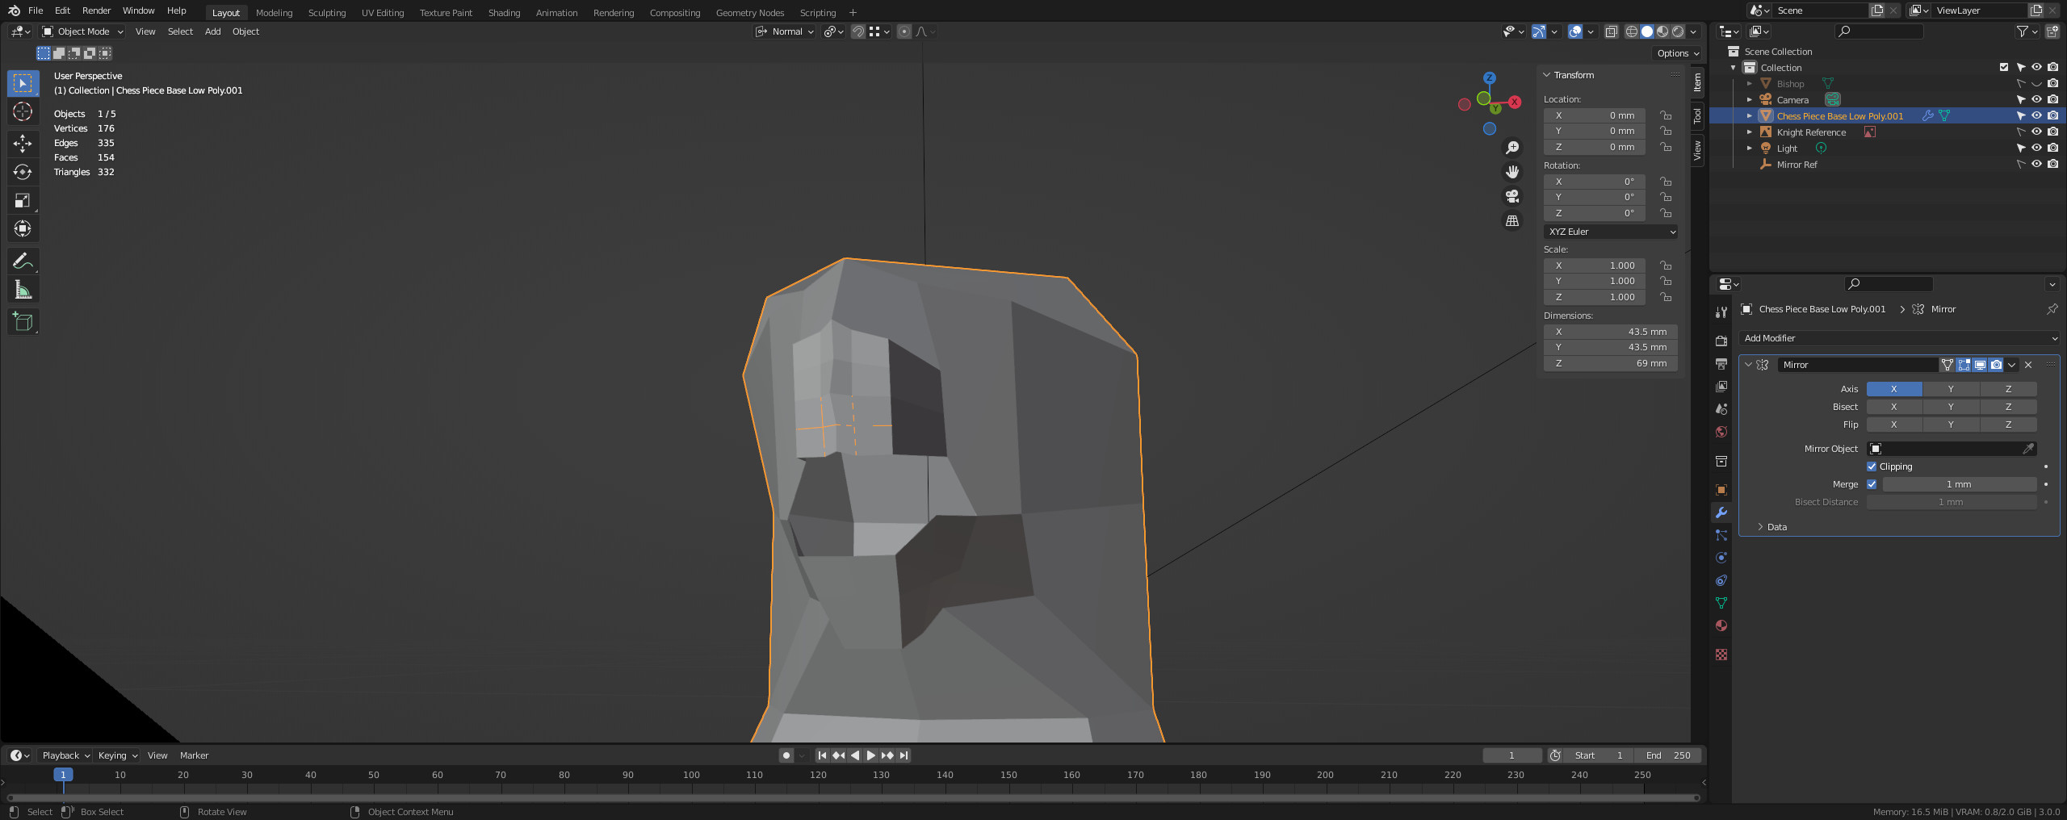This screenshot has height=820, width=2067.
Task: Activate the Measure tool
Action: coord(23,290)
